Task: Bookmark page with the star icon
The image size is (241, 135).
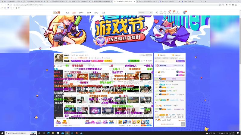Action: (x=223, y=5)
